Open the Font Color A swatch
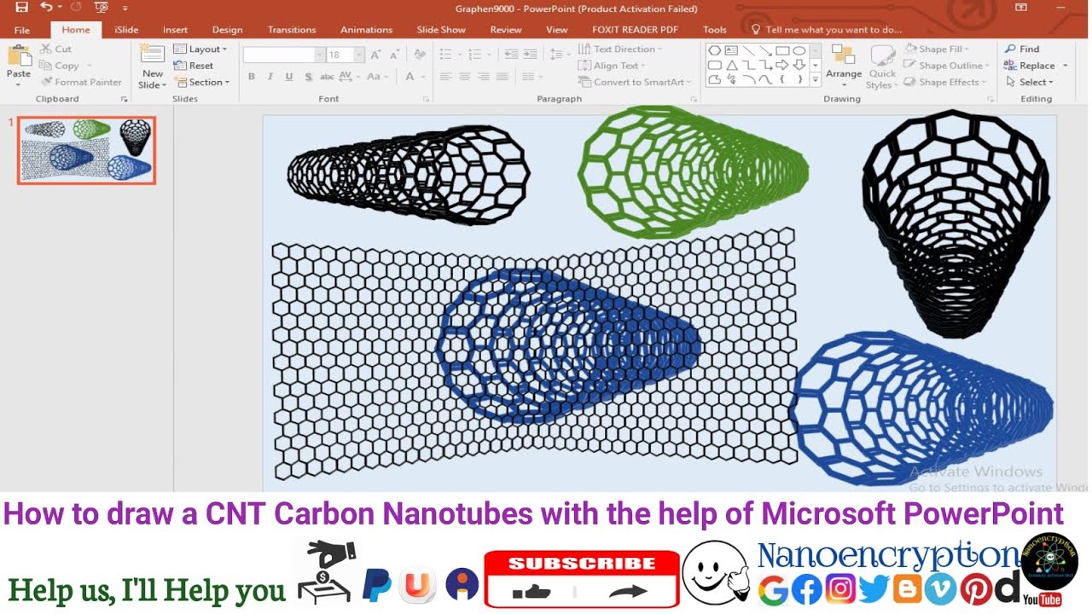The image size is (1092, 614). click(410, 77)
